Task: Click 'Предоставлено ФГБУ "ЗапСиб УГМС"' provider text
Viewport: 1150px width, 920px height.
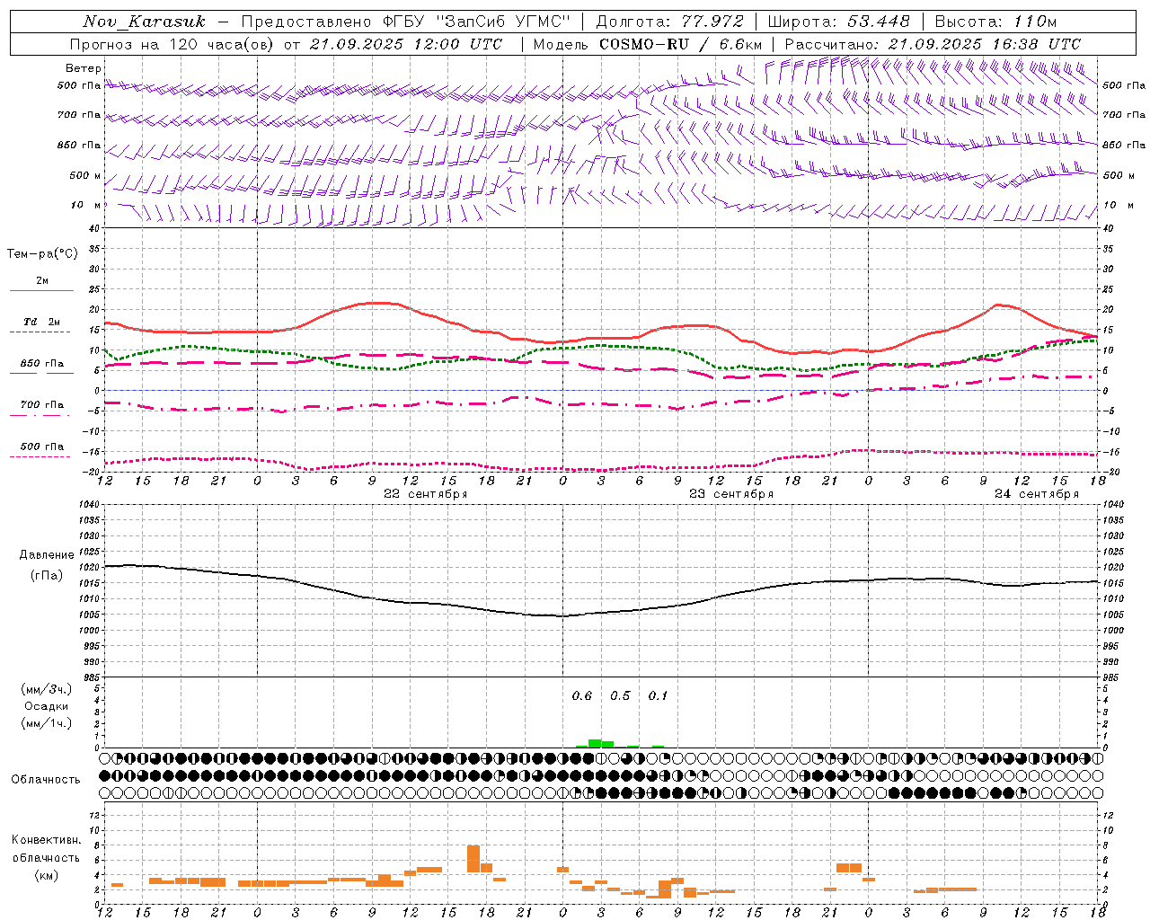Action: coord(405,22)
